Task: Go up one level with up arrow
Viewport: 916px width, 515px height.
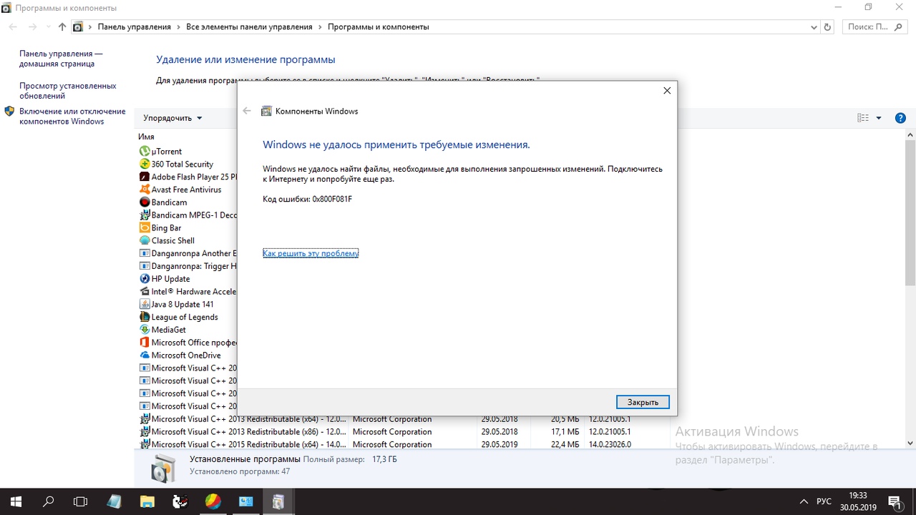Action: coord(62,27)
